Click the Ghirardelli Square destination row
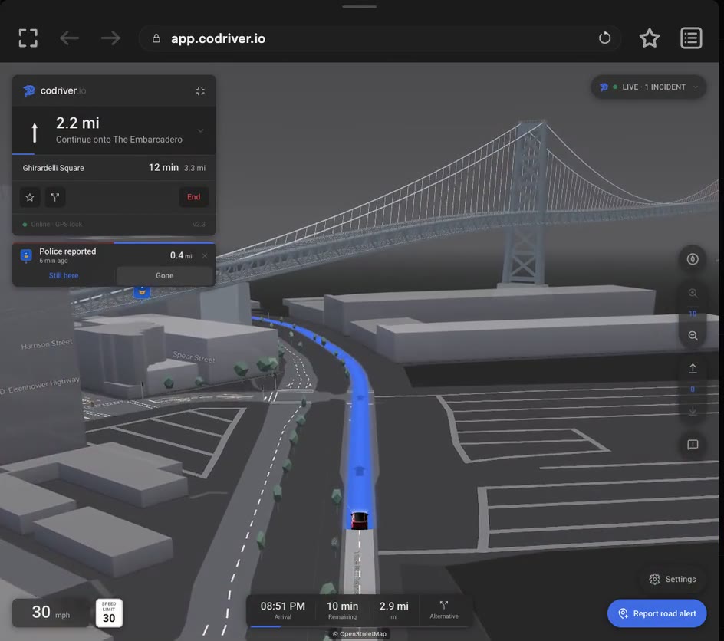Screen dimensions: 724x641 click(114, 168)
